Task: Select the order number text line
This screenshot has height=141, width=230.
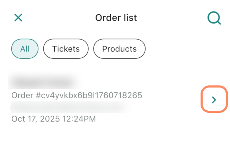Action: [x=77, y=96]
